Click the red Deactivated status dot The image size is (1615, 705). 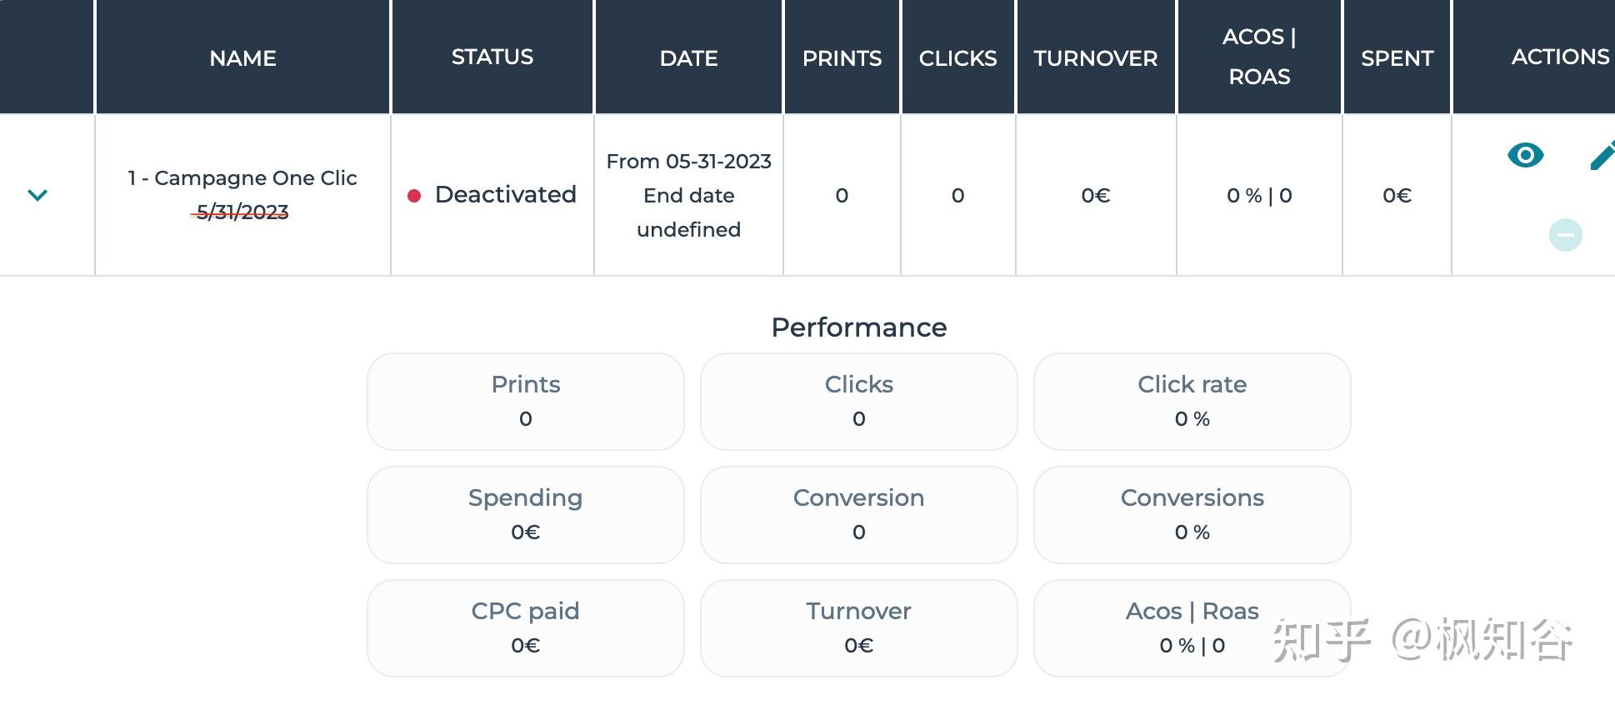pyautogui.click(x=413, y=196)
